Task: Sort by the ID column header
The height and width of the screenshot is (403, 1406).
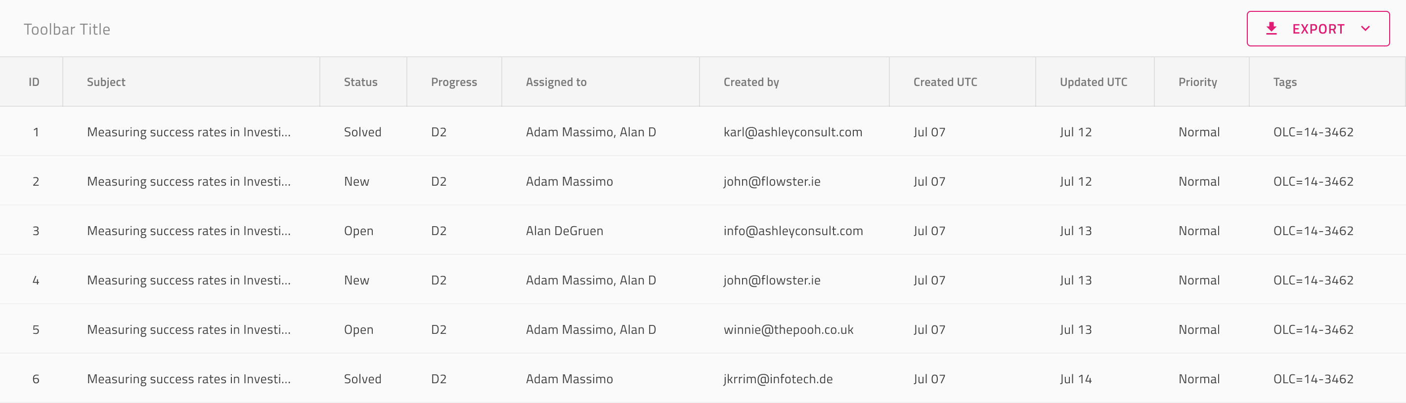Action: (34, 82)
